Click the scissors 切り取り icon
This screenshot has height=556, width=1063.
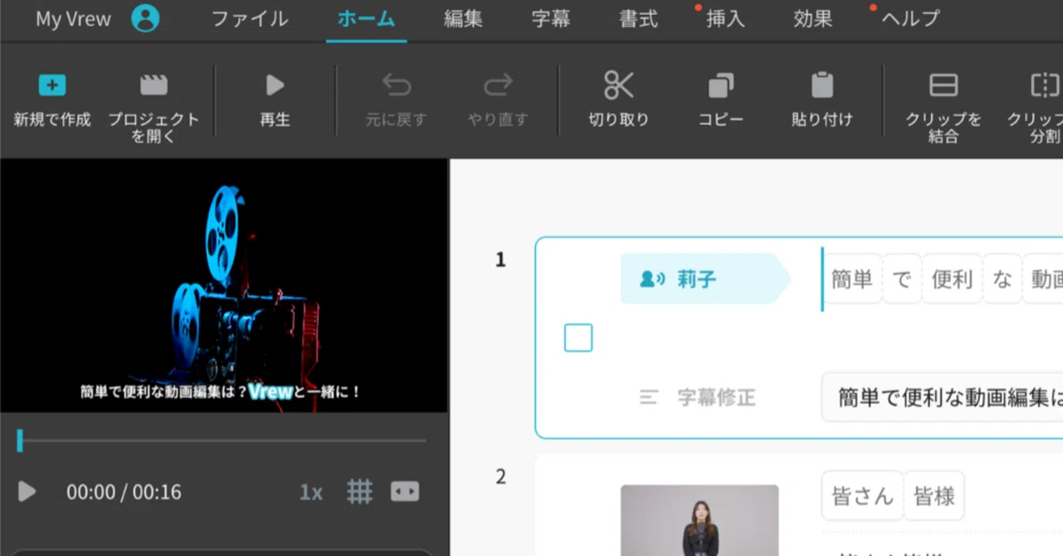coord(618,85)
